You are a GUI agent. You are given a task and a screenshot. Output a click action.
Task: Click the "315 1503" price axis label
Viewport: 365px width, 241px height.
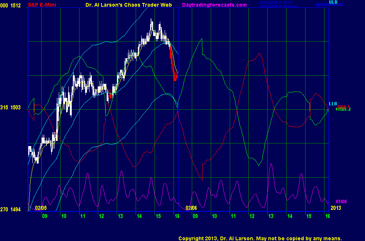10,108
